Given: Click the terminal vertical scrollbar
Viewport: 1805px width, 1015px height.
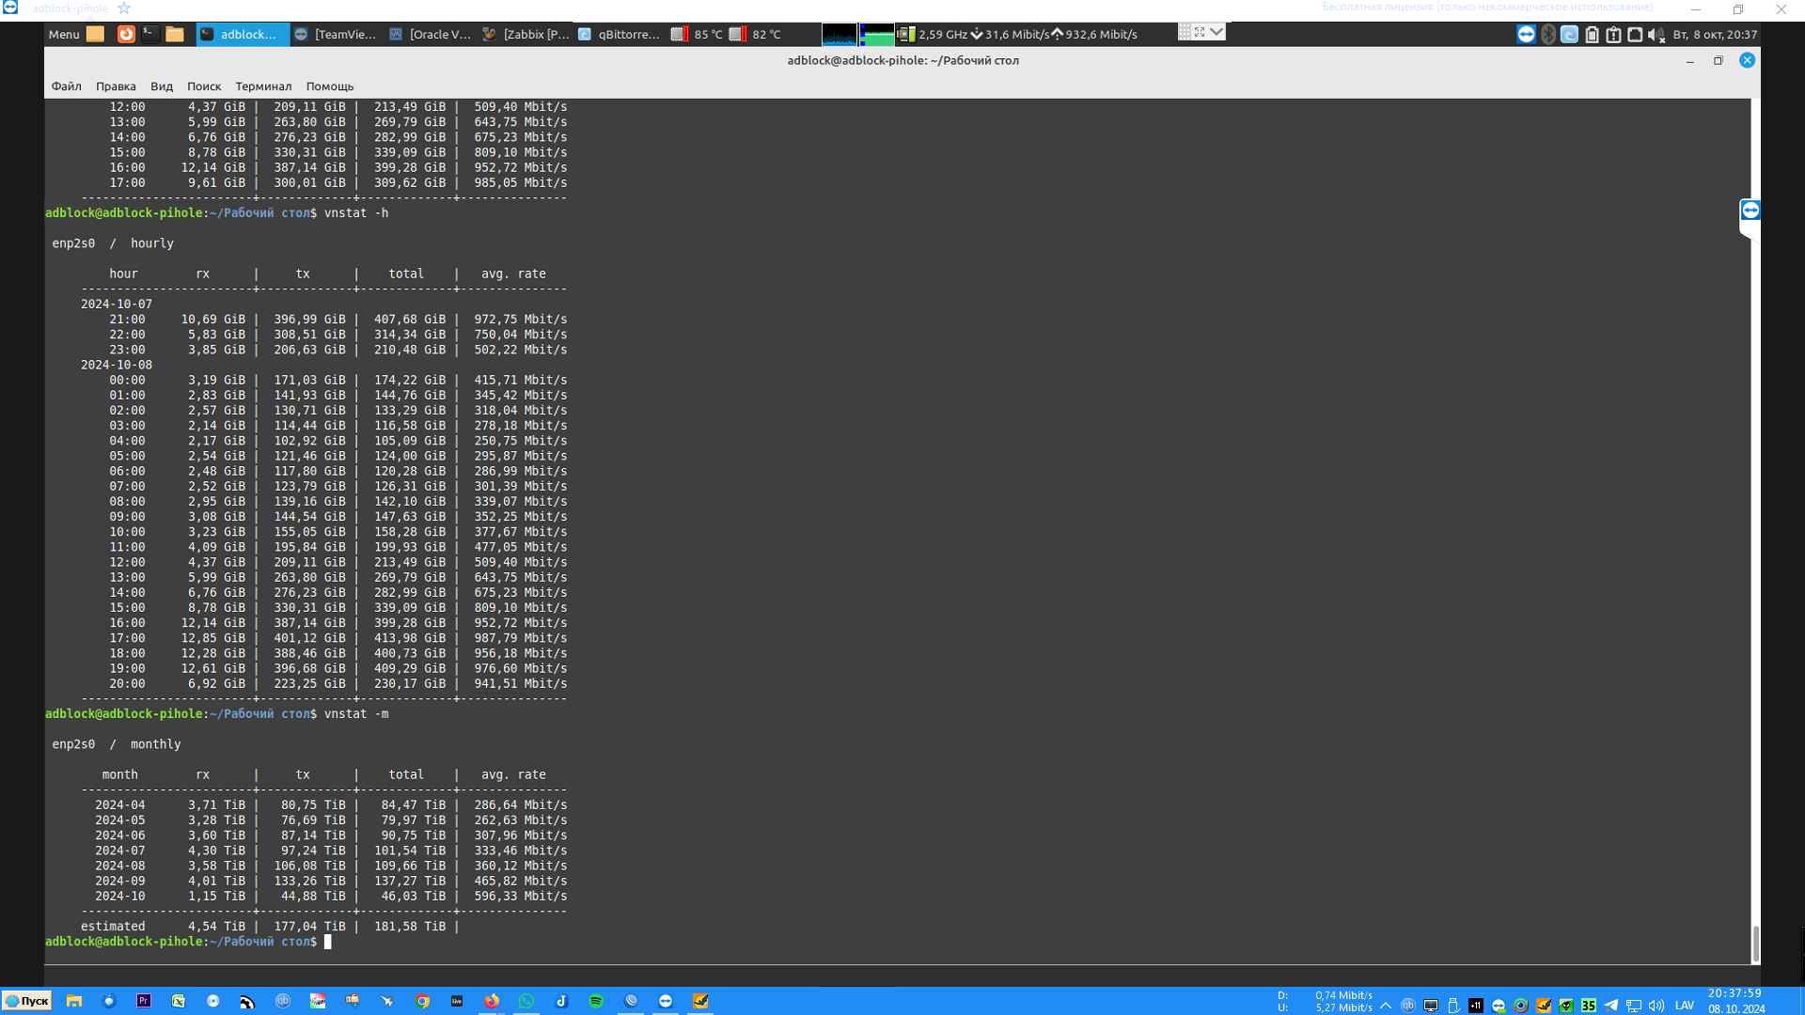Looking at the screenshot, I should click(x=1754, y=943).
